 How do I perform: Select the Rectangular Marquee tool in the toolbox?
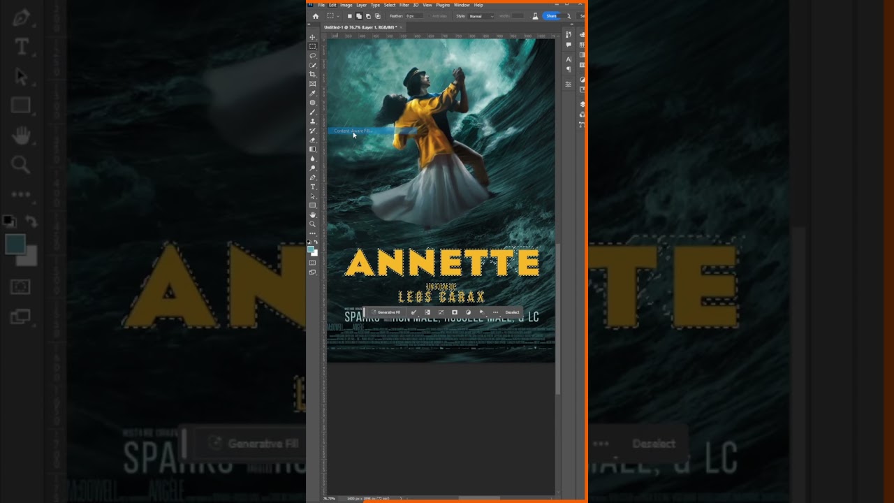point(312,46)
